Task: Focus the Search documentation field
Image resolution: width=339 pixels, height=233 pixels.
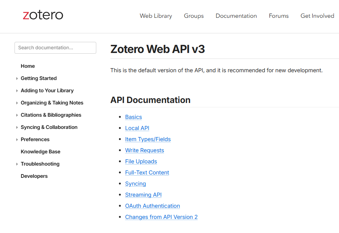Action: [x=55, y=48]
